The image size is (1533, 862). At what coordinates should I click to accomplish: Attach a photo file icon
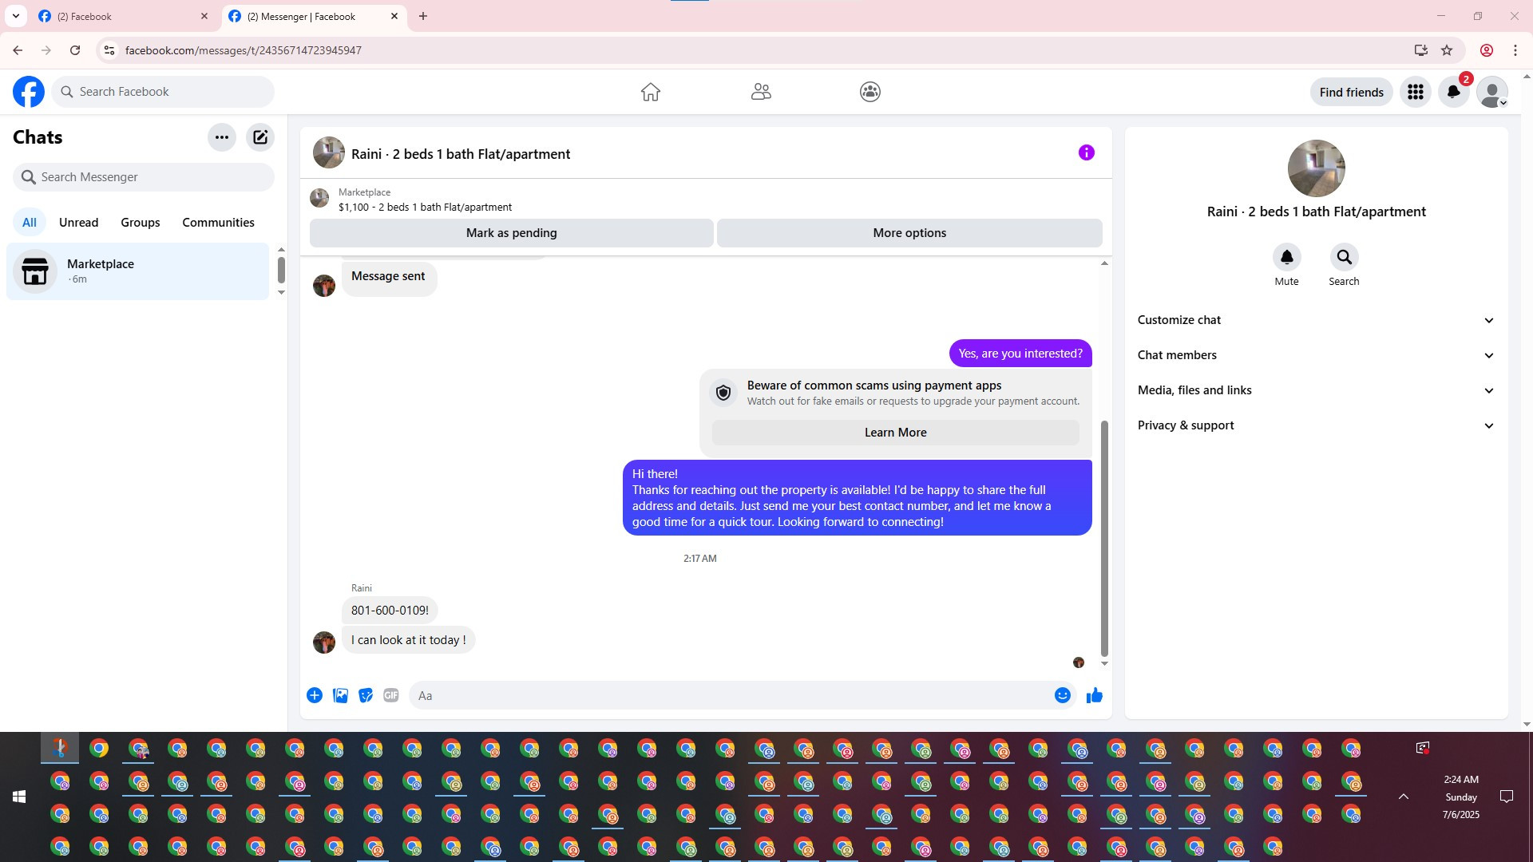click(340, 695)
